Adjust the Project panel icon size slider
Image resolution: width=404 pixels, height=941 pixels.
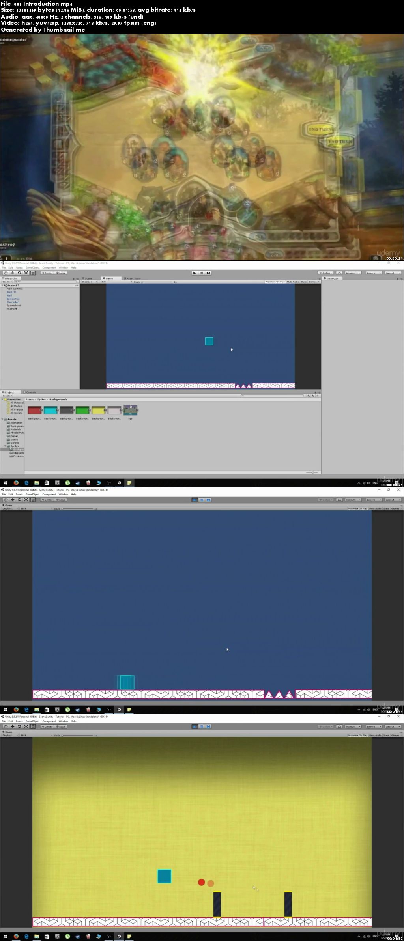click(x=312, y=472)
